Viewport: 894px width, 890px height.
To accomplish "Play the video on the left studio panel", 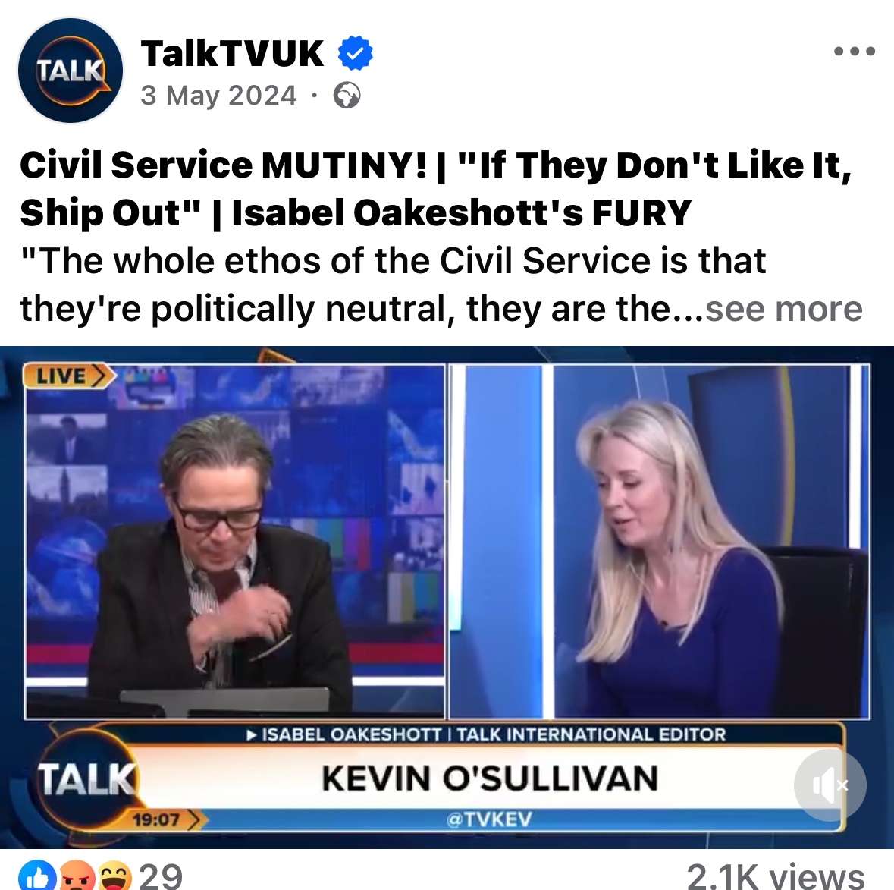I will (235, 541).
